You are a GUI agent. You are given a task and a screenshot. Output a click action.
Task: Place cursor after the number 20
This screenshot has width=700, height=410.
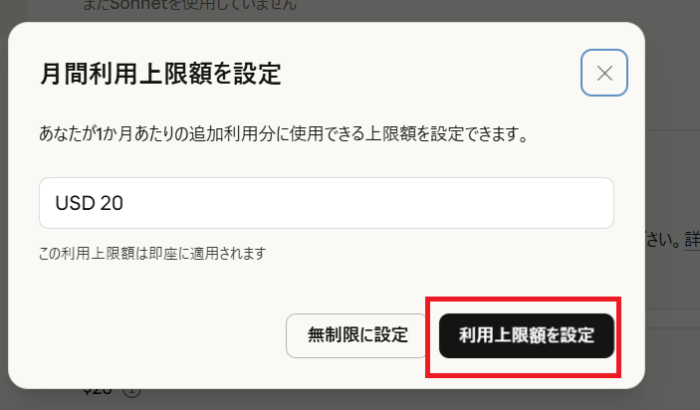pos(123,203)
